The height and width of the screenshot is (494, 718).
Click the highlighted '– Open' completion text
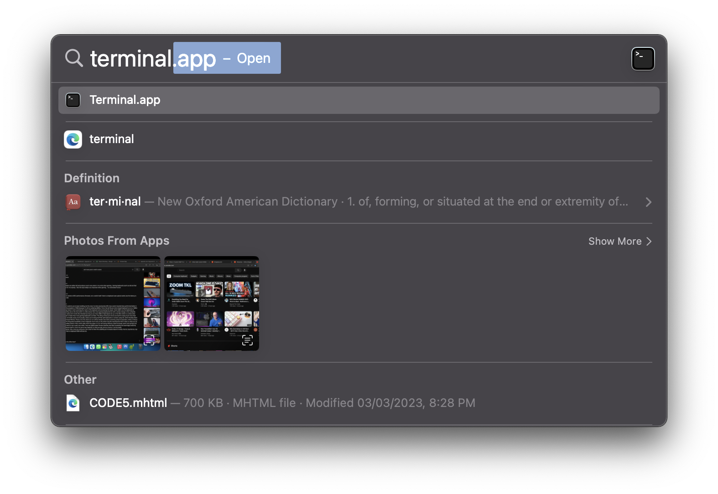[x=247, y=58]
